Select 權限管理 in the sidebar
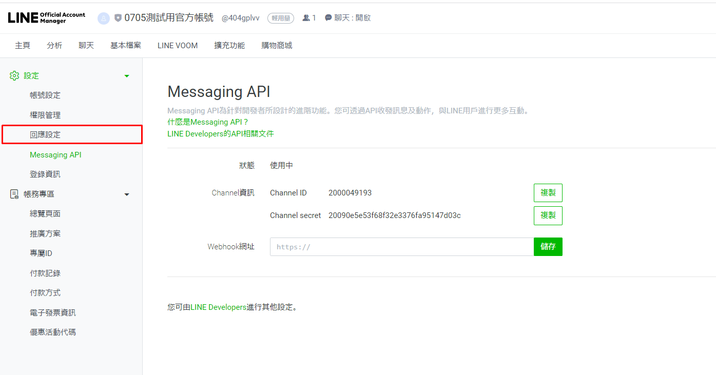Image resolution: width=716 pixels, height=375 pixels. [x=45, y=115]
